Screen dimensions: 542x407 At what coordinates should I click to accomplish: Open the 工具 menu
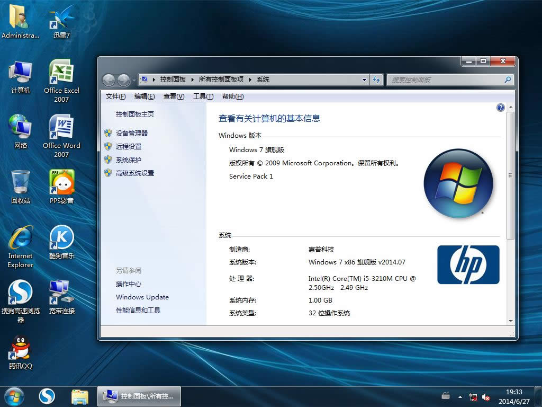(203, 96)
